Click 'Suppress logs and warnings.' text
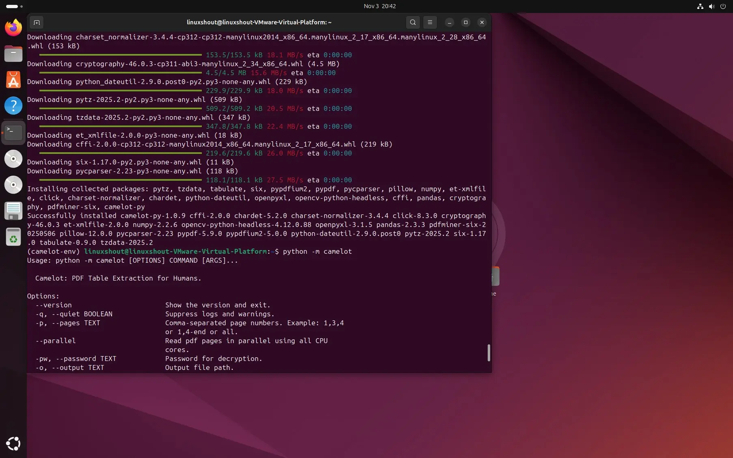The image size is (733, 458). point(220,314)
